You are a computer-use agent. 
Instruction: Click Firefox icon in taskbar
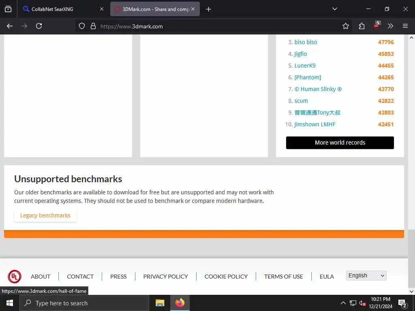[x=180, y=303]
